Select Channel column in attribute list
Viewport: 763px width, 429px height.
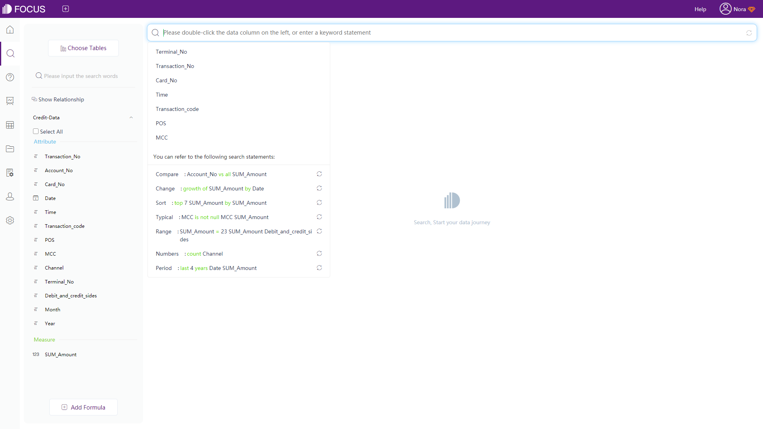[x=54, y=268]
